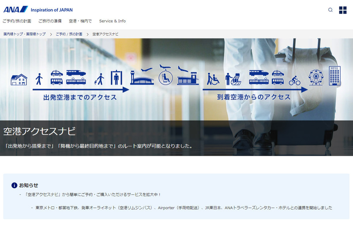
Task: Open the ご旅行の準備 menu
Action: click(50, 21)
